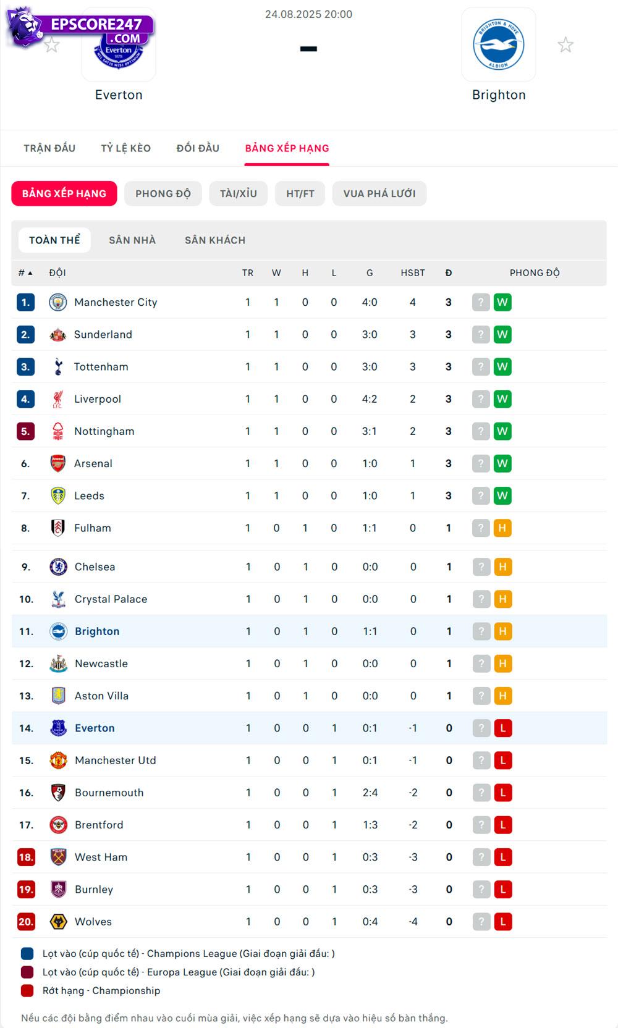Open the TỶ LỆ KÈO tab
Image resolution: width=618 pixels, height=1028 pixels.
click(x=125, y=148)
